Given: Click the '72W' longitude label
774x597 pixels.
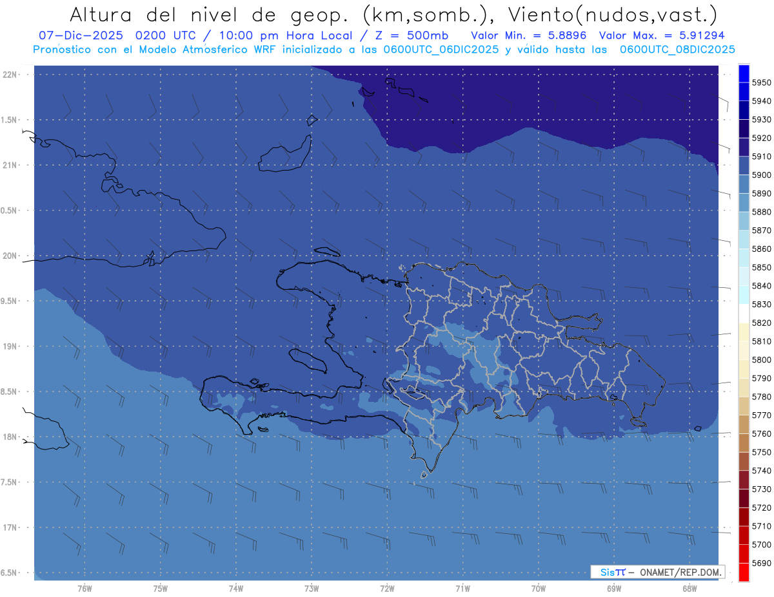Looking at the screenshot, I should 387,589.
